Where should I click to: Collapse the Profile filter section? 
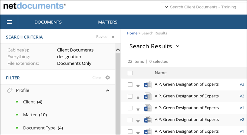108,90
